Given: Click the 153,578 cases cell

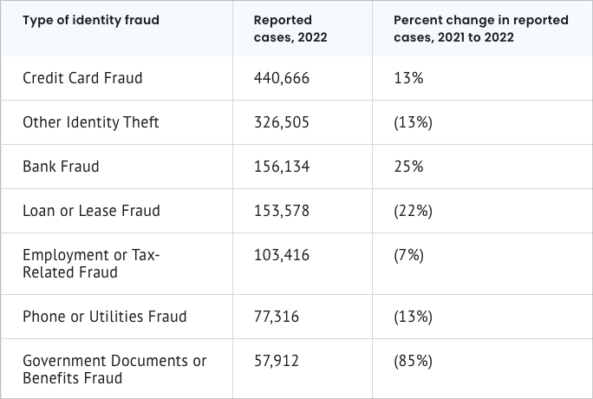Looking at the screenshot, I should coord(282,211).
